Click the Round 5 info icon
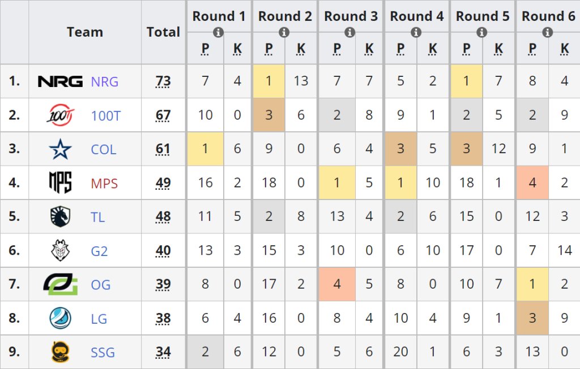Image resolution: width=580 pixels, height=369 pixels. tap(481, 32)
